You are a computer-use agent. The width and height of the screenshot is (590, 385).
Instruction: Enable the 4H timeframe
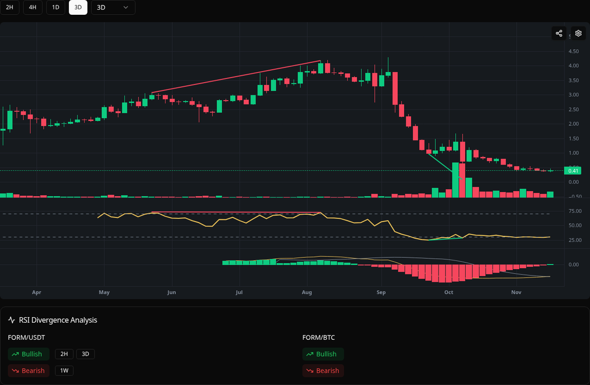click(32, 7)
